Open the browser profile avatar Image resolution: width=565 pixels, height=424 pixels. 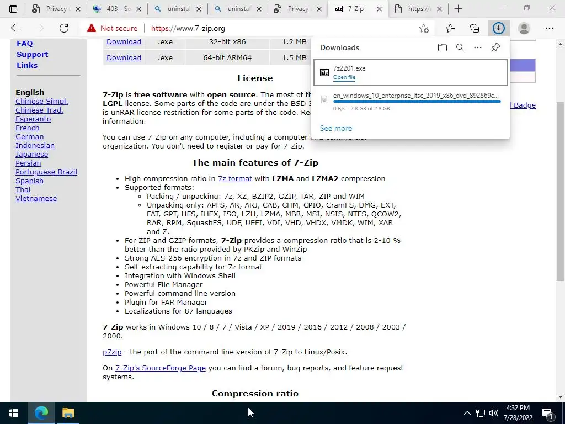pos(524,28)
